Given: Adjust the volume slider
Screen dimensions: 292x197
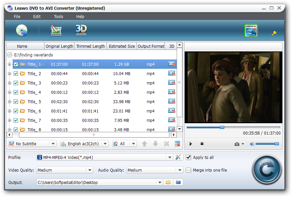Looking at the screenshot, I should pos(267,144).
